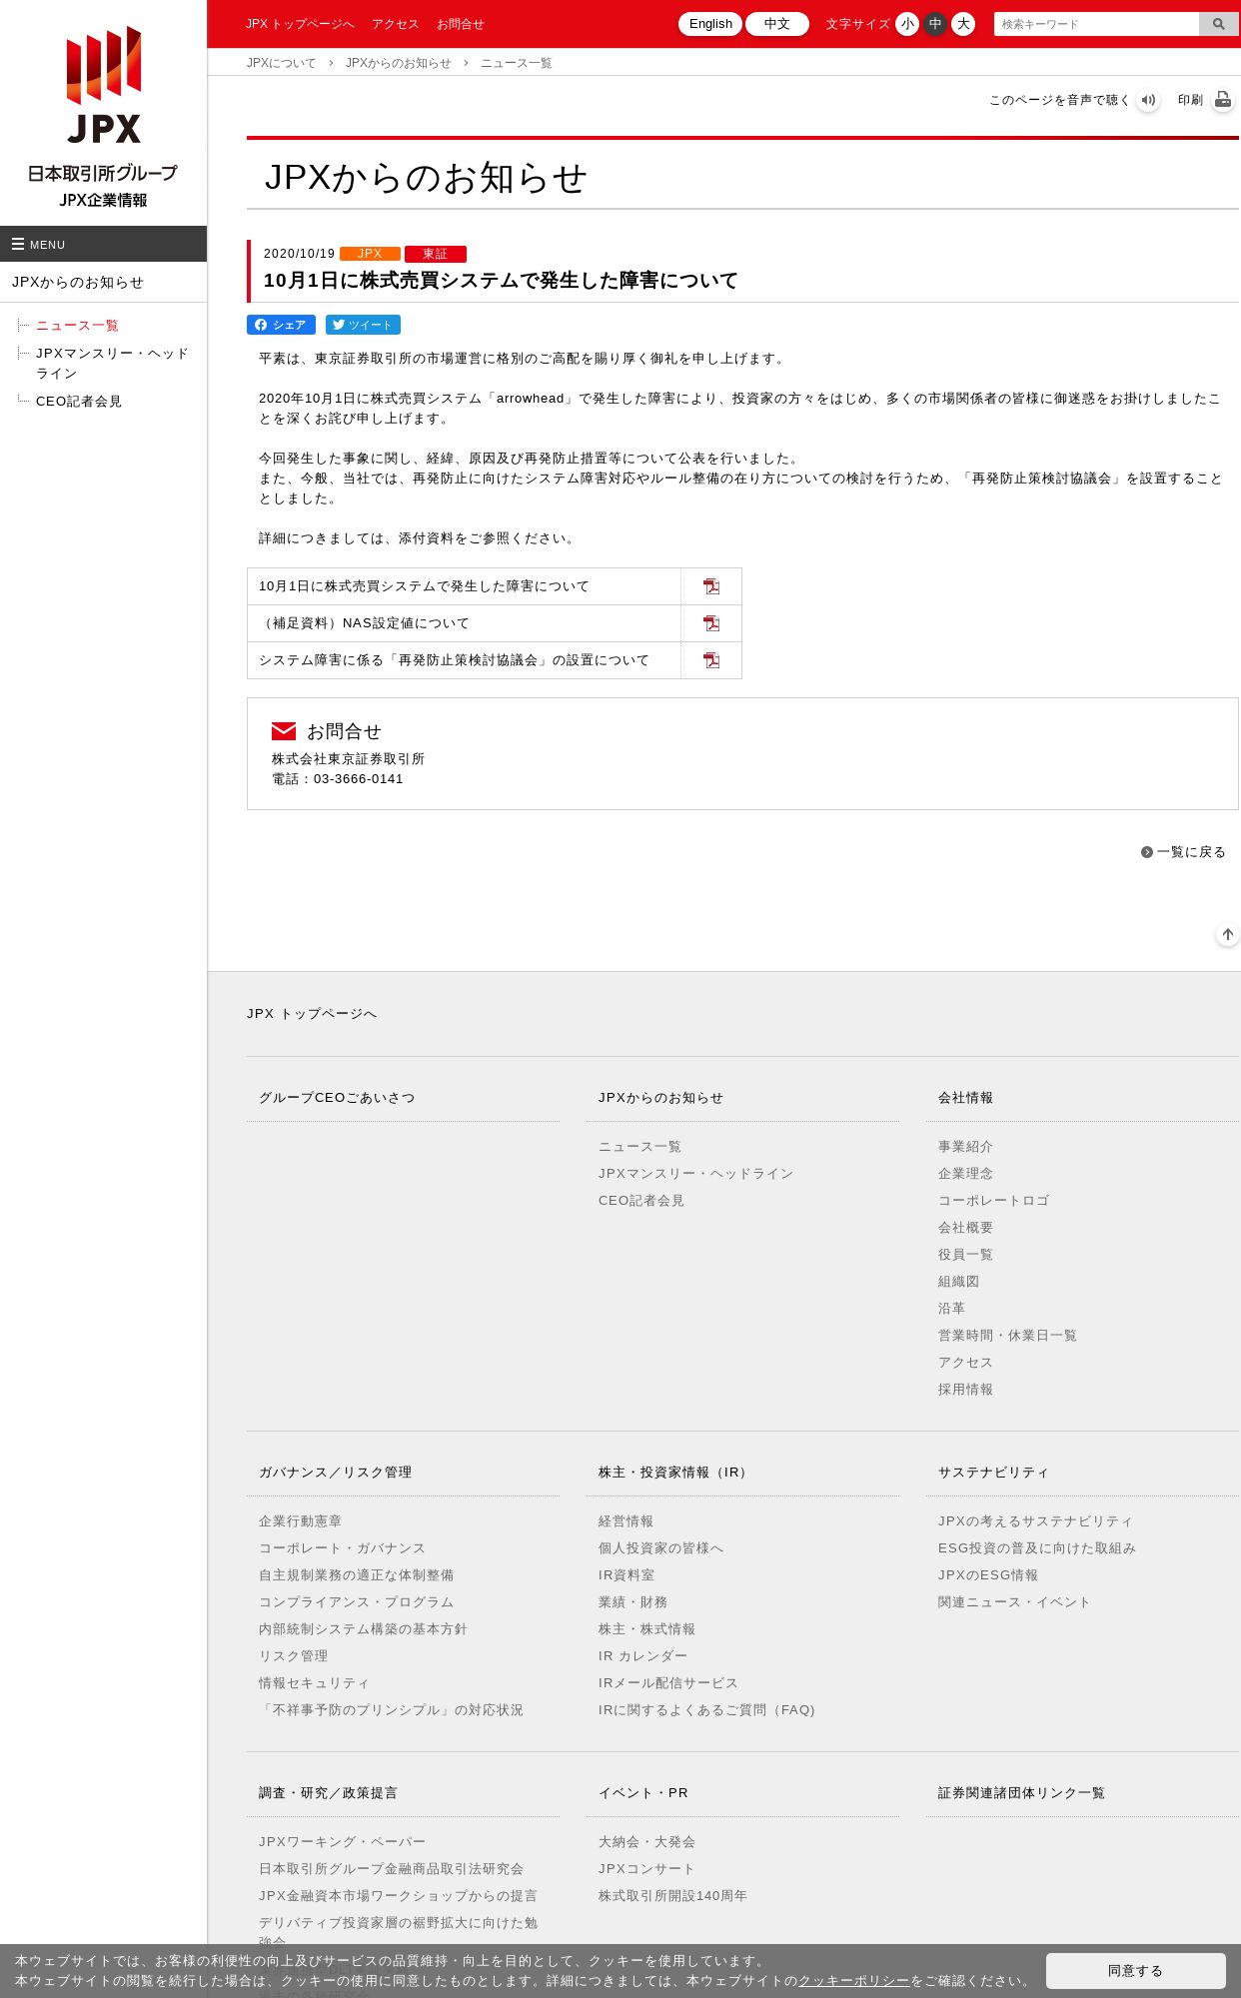The width and height of the screenshot is (1241, 1998).
Task: Open JPXからのお知らせ sidebar heading
Action: coord(78,283)
